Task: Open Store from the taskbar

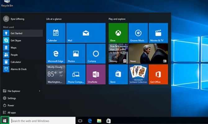Action: tap(109, 121)
